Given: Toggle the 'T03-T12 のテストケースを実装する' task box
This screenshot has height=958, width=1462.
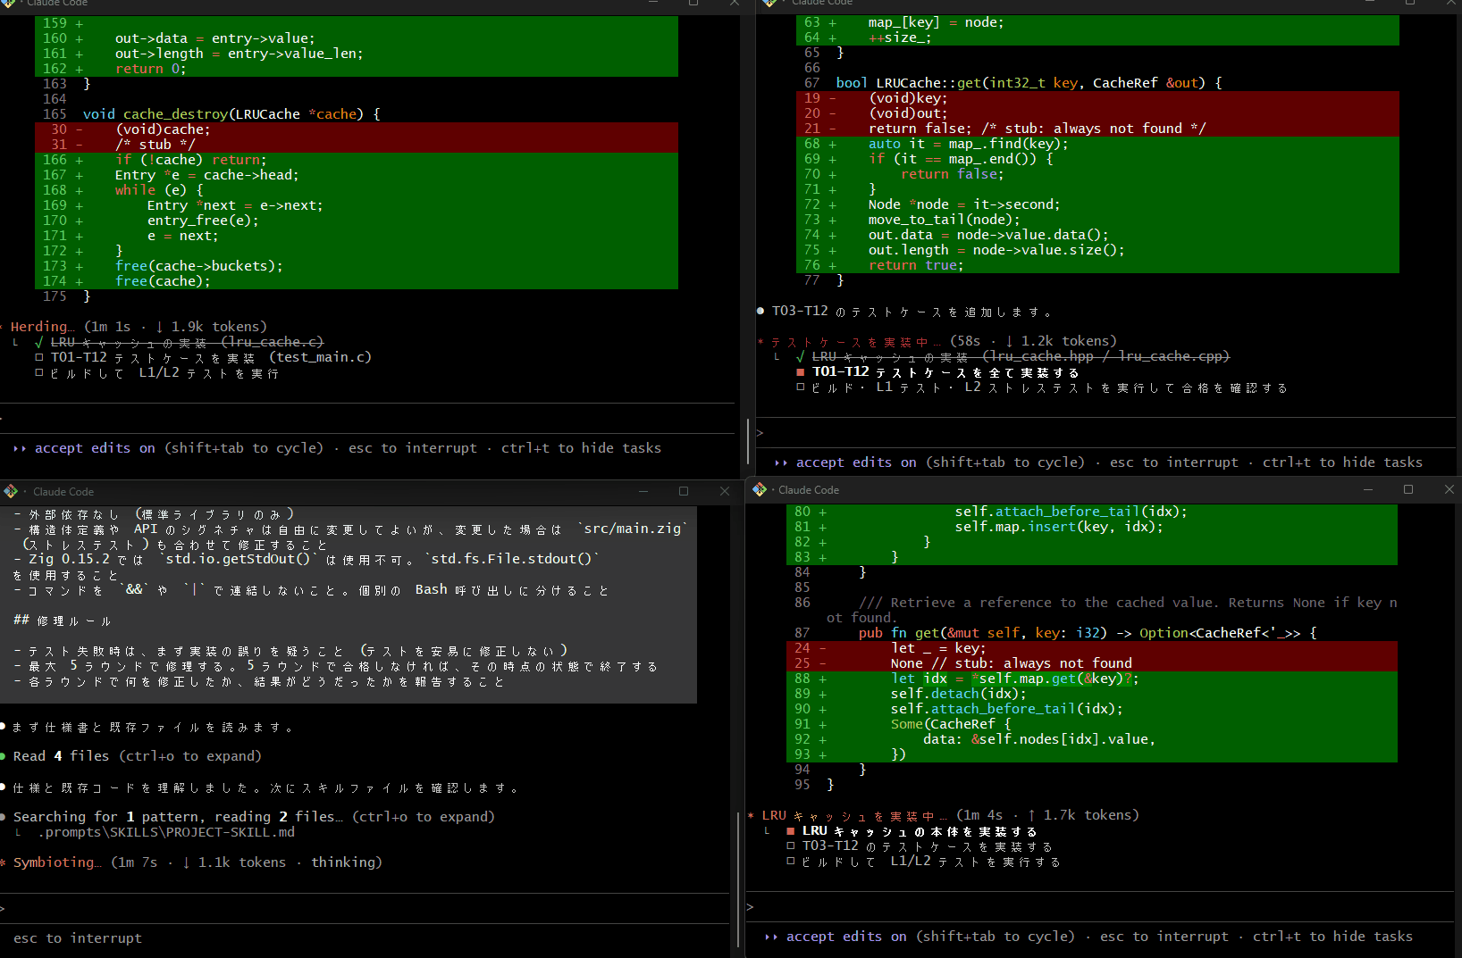Looking at the screenshot, I should 791,846.
